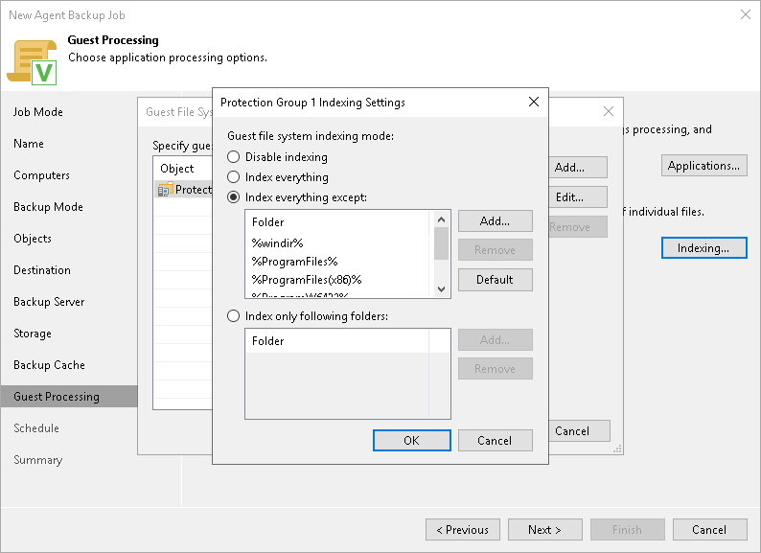Cancel the New Agent Backup Job wizard

(709, 530)
